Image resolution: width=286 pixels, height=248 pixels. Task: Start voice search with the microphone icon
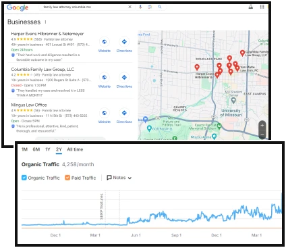[x=140, y=7]
